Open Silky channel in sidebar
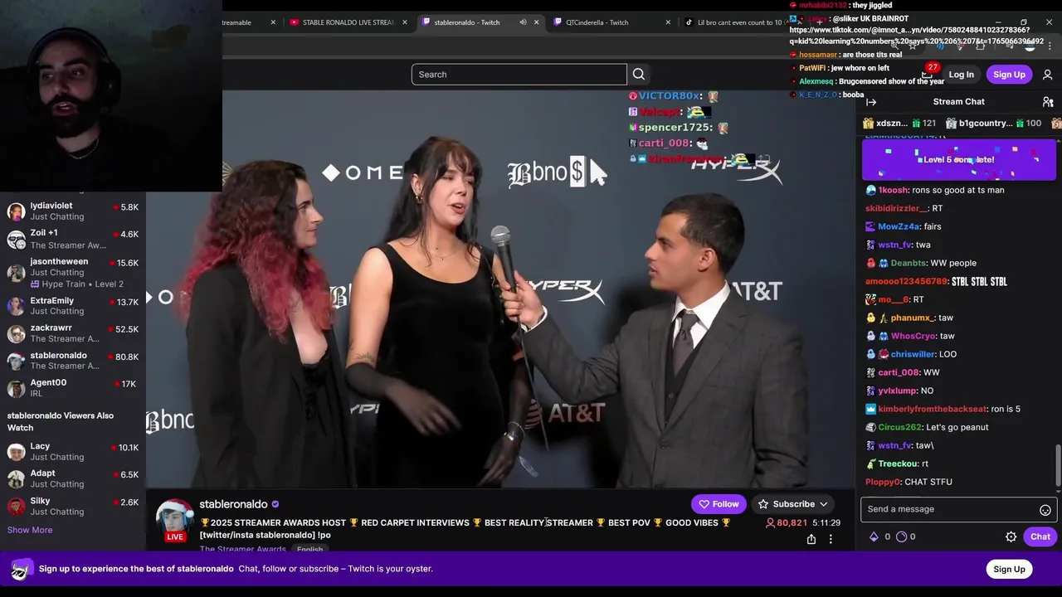The image size is (1062, 597). 73,506
